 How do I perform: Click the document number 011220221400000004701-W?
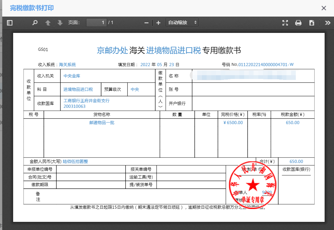tap(266, 64)
